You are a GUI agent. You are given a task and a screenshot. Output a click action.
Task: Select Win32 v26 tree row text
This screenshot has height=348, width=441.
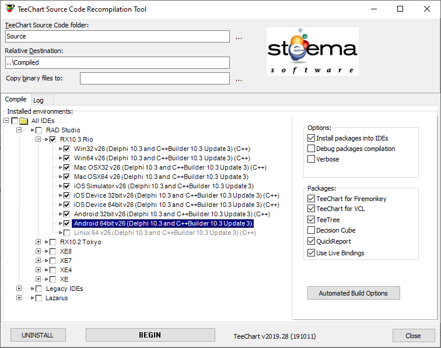pyautogui.click(x=162, y=149)
